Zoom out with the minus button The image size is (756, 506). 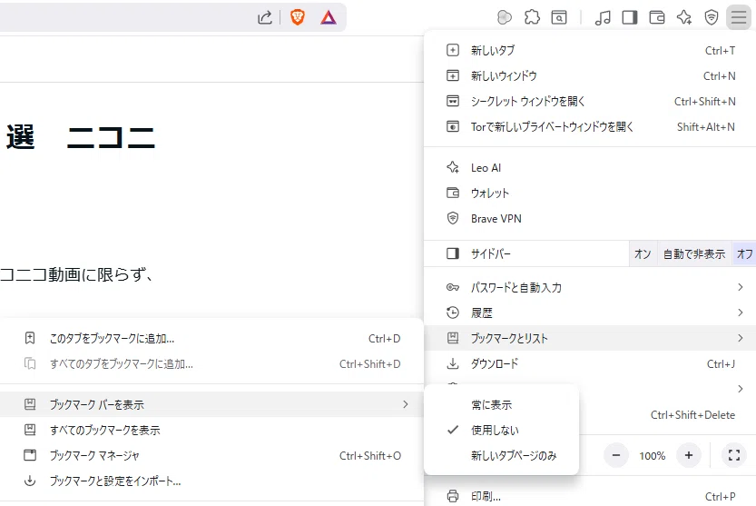click(x=615, y=455)
